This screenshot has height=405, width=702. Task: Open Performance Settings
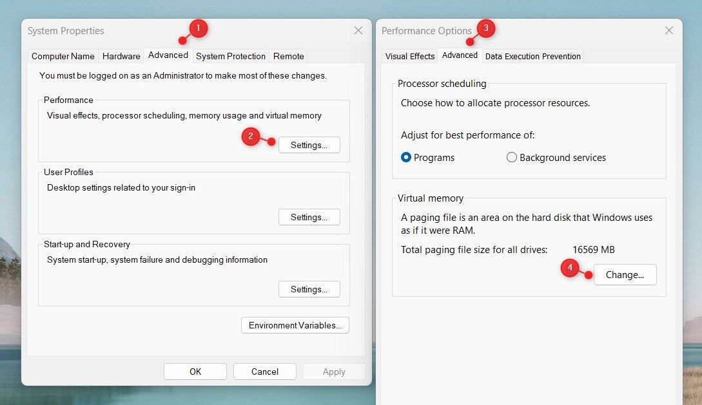[309, 145]
